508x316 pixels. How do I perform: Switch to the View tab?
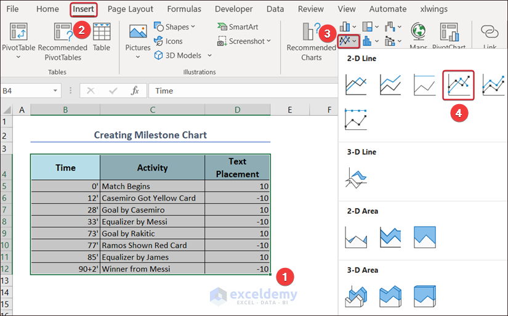pos(347,9)
